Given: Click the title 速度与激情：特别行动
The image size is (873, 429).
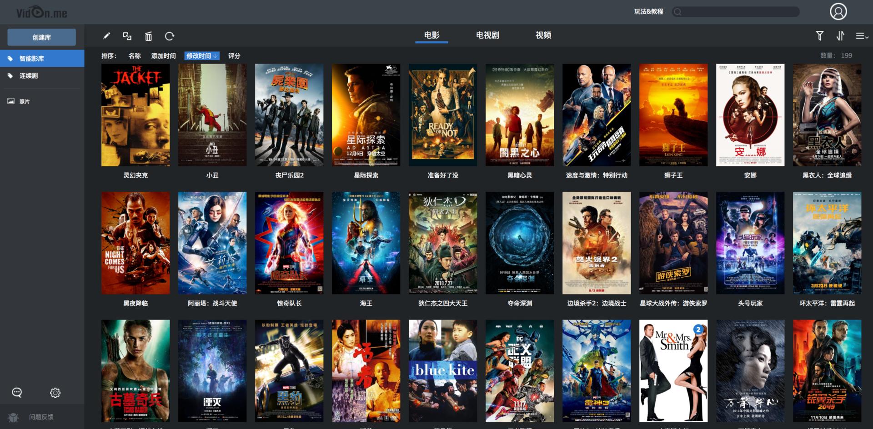Looking at the screenshot, I should tap(597, 175).
